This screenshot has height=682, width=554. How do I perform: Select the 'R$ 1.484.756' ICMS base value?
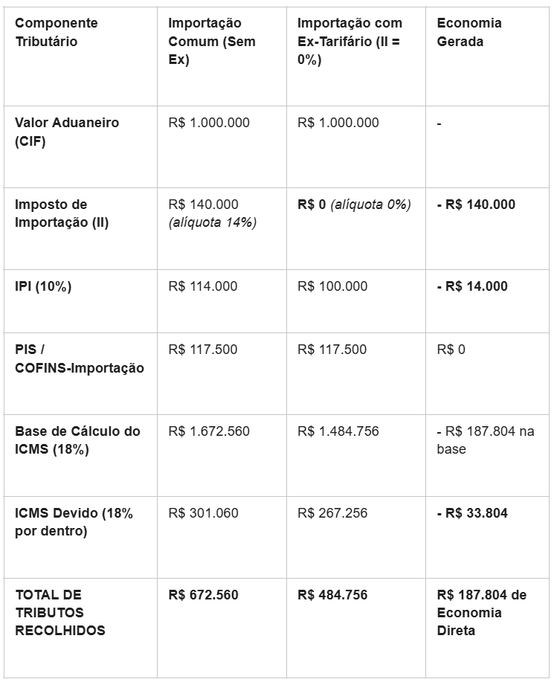[x=338, y=431]
